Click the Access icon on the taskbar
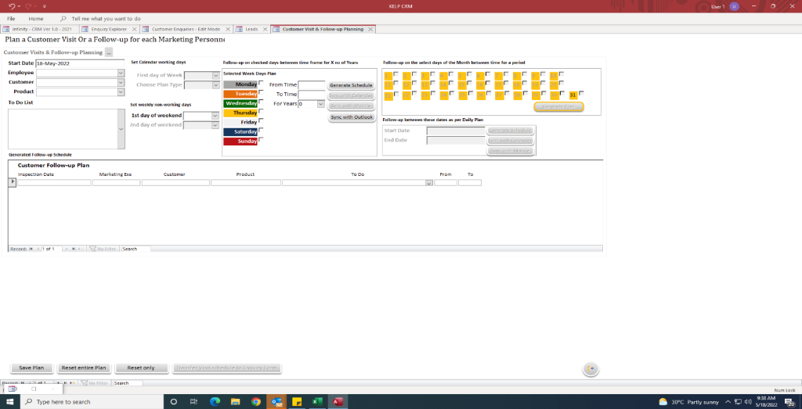802x409 pixels. pyautogui.click(x=338, y=402)
